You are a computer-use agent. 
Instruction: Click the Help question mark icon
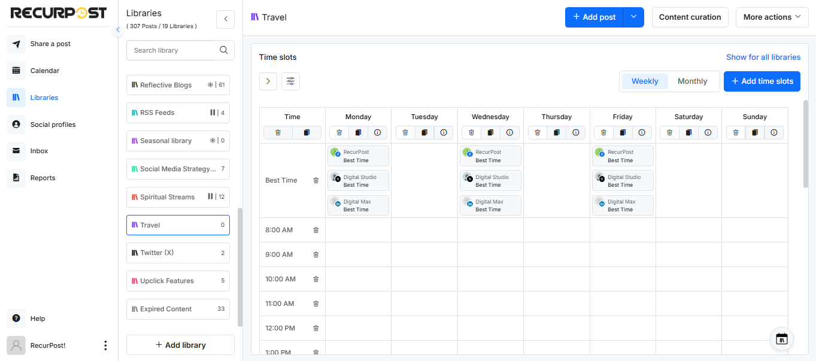click(16, 318)
